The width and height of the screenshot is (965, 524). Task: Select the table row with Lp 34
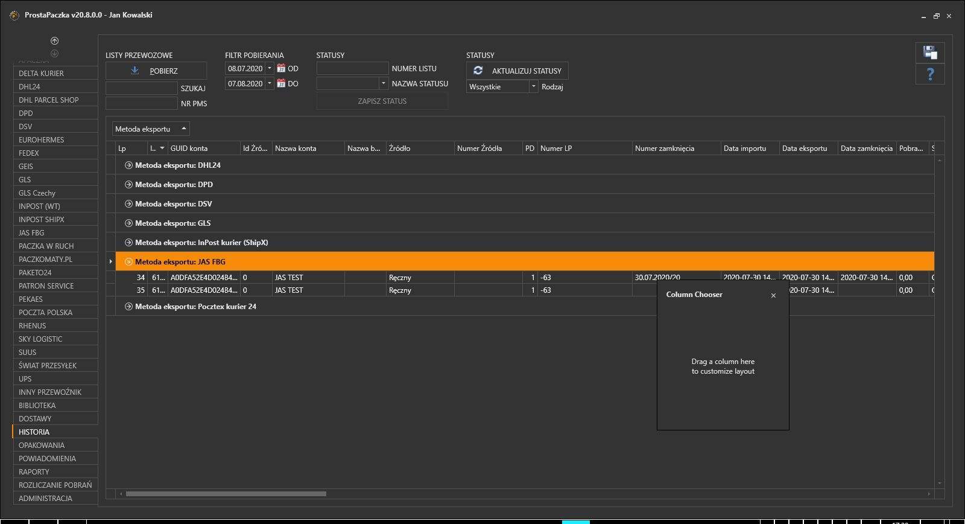pyautogui.click(x=525, y=278)
